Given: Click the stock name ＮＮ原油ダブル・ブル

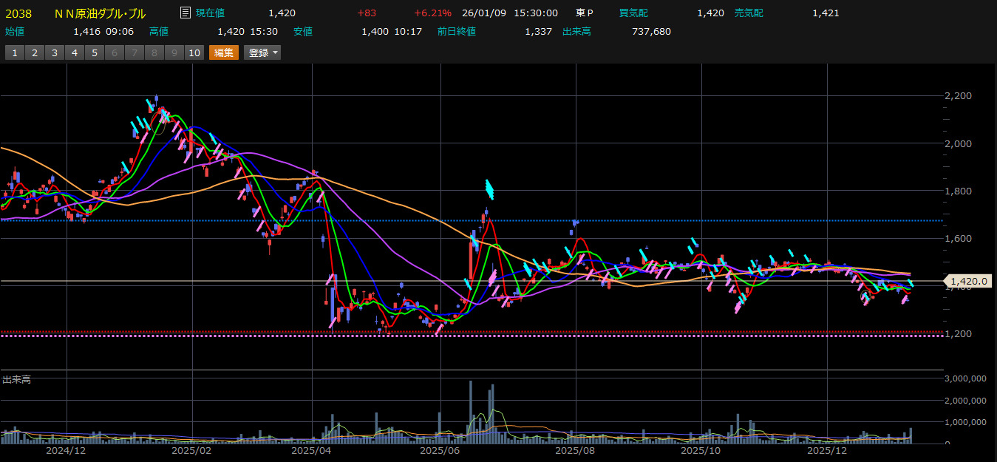Looking at the screenshot, I should 101,13.
